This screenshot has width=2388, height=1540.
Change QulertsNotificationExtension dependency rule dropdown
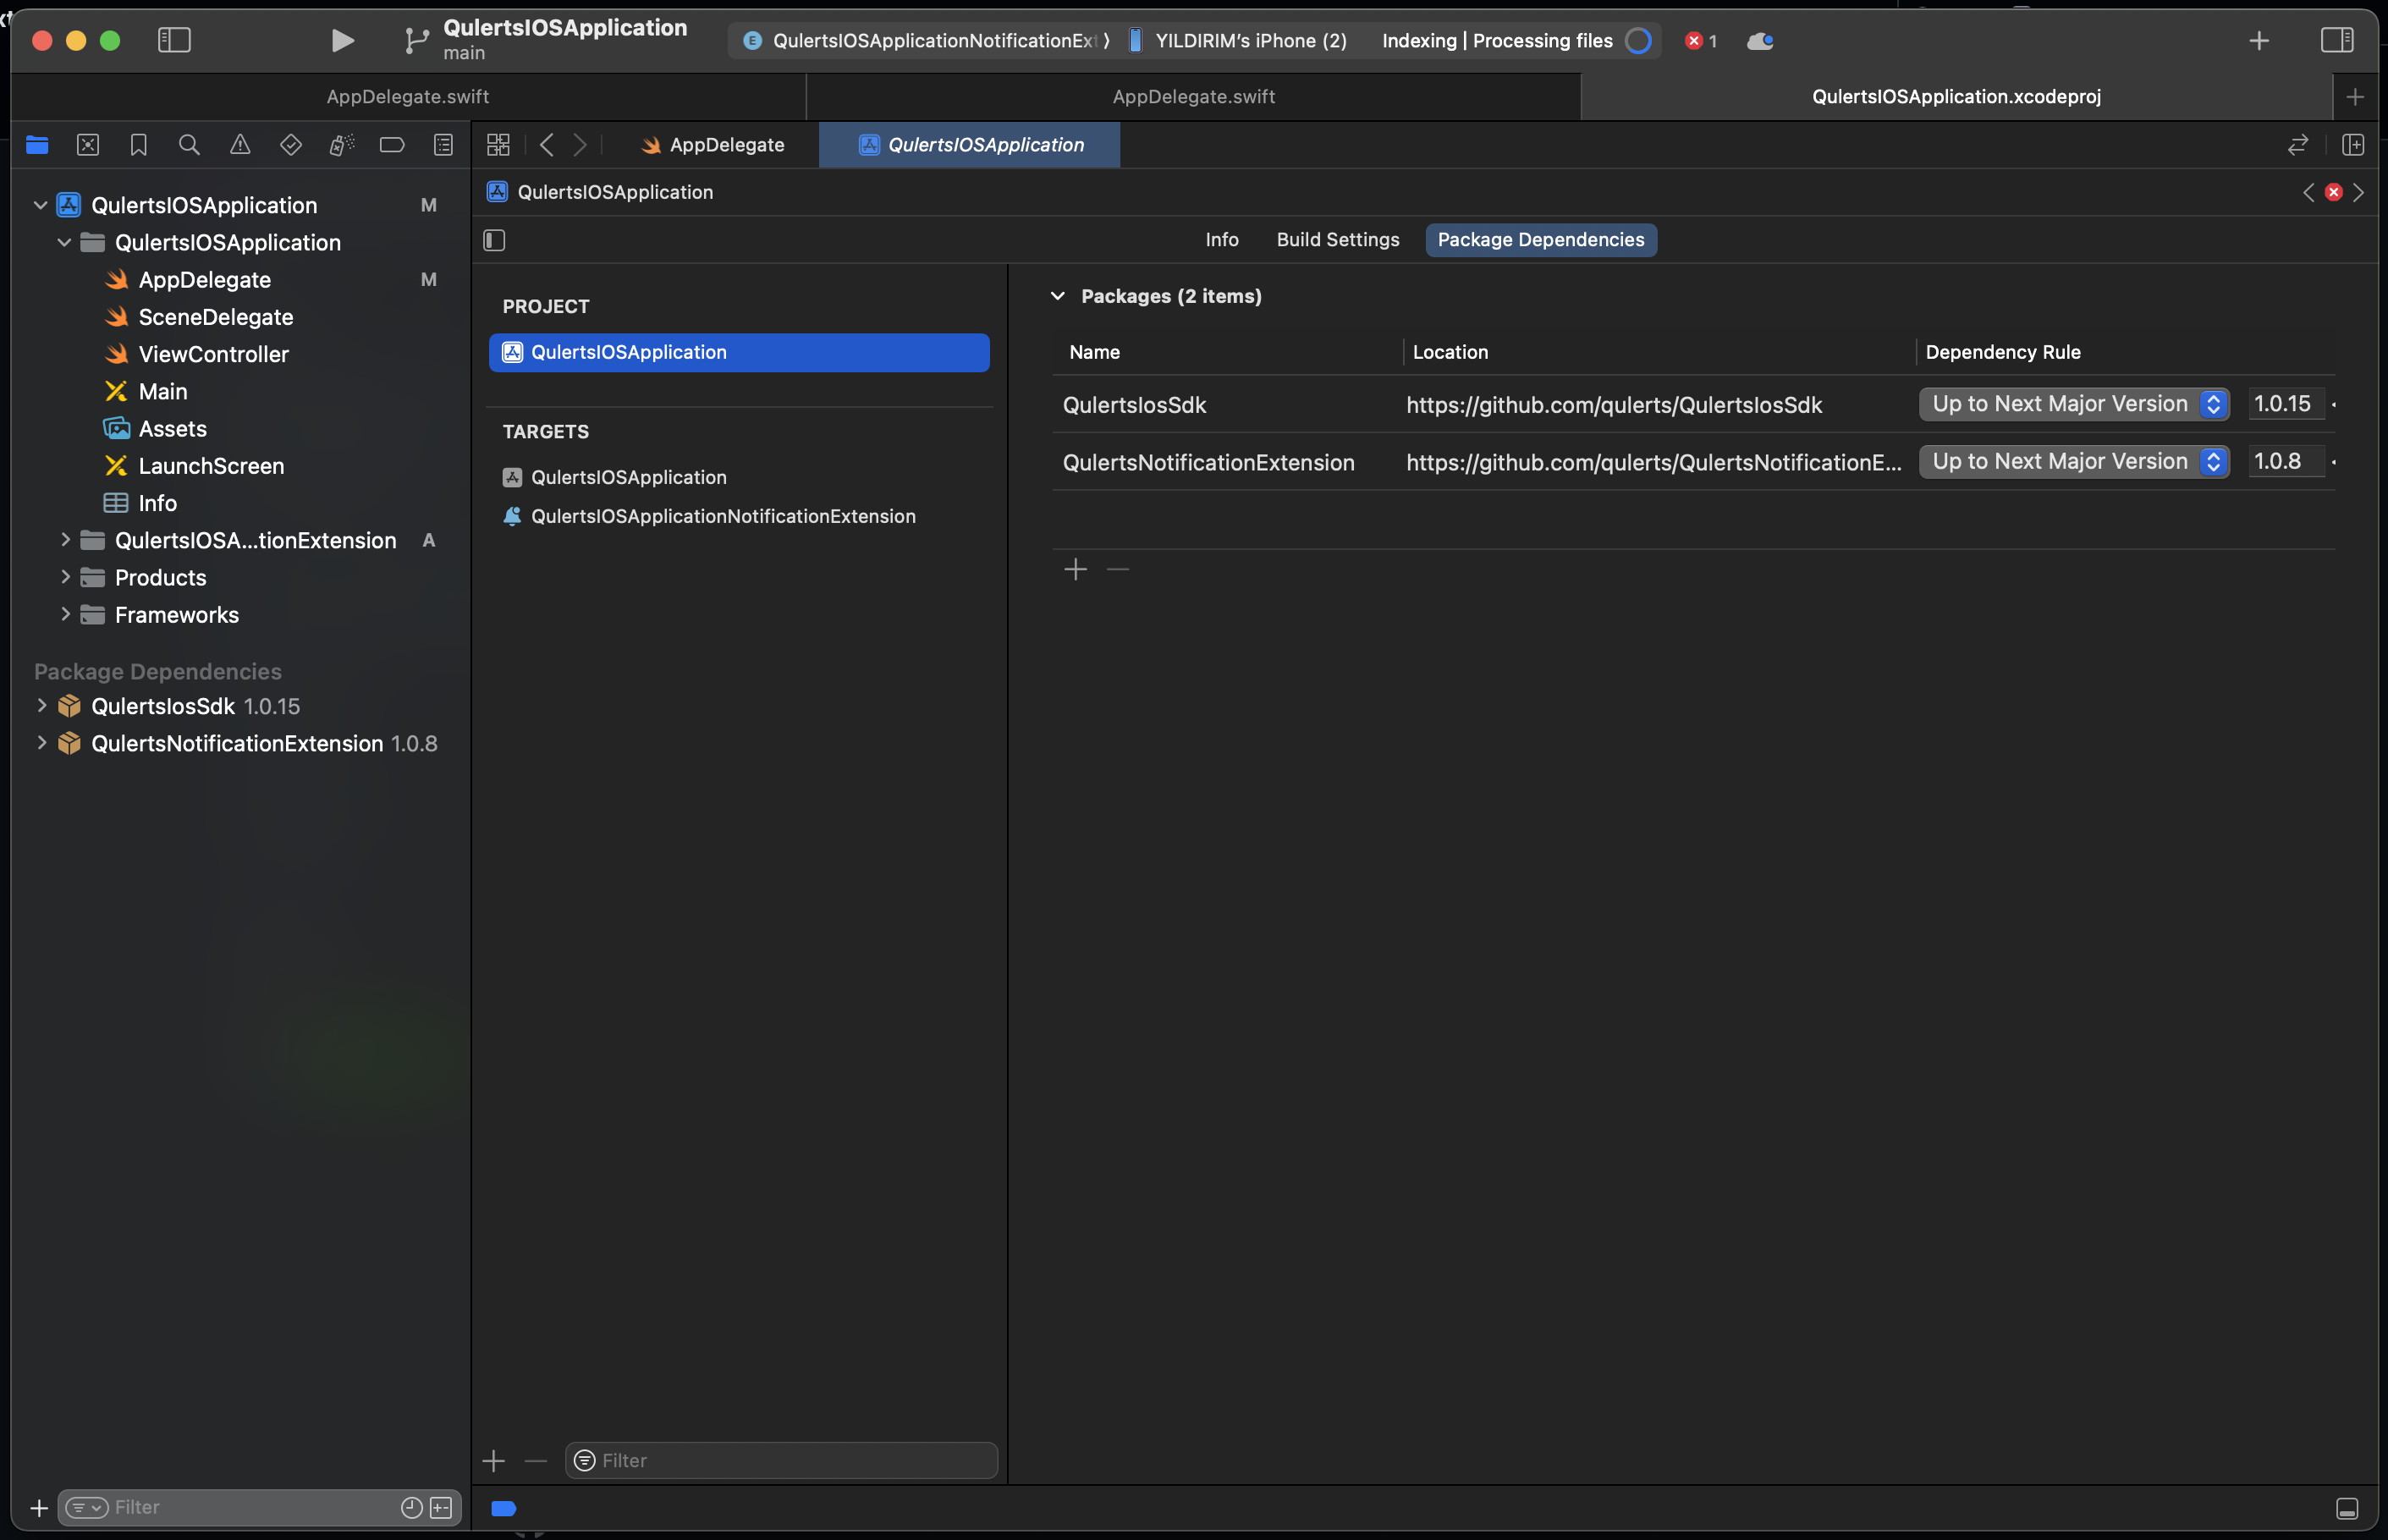tap(2074, 461)
